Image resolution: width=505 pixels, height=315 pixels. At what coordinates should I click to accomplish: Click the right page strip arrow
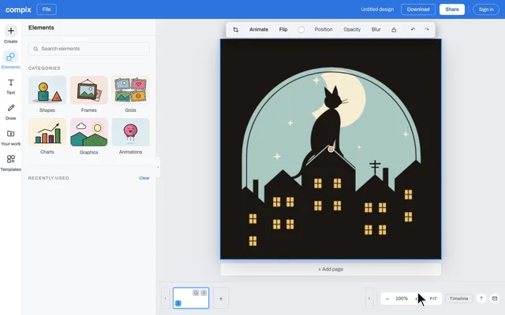pos(369,298)
